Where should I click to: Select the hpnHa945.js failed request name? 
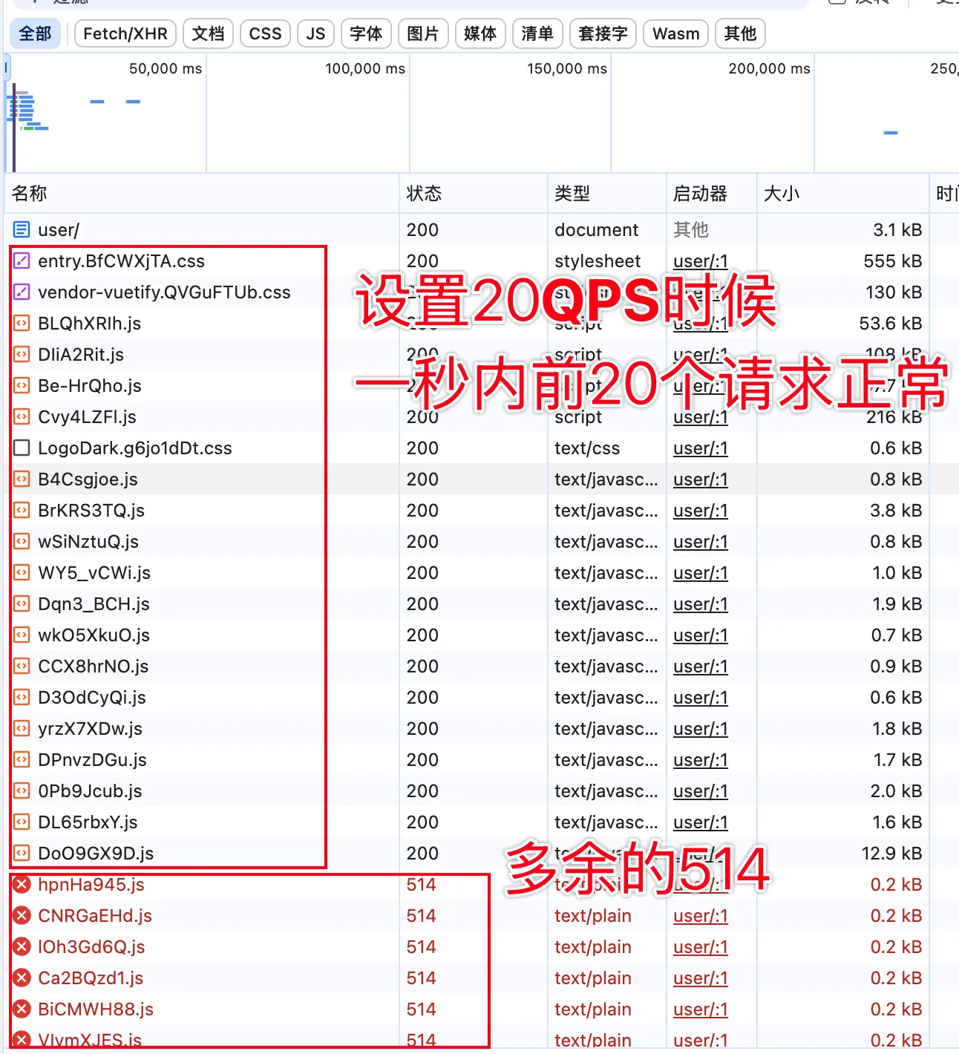pyautogui.click(x=91, y=885)
